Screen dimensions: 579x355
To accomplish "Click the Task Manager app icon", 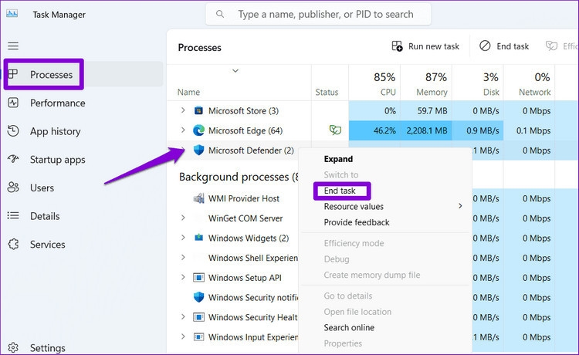I will tap(12, 14).
